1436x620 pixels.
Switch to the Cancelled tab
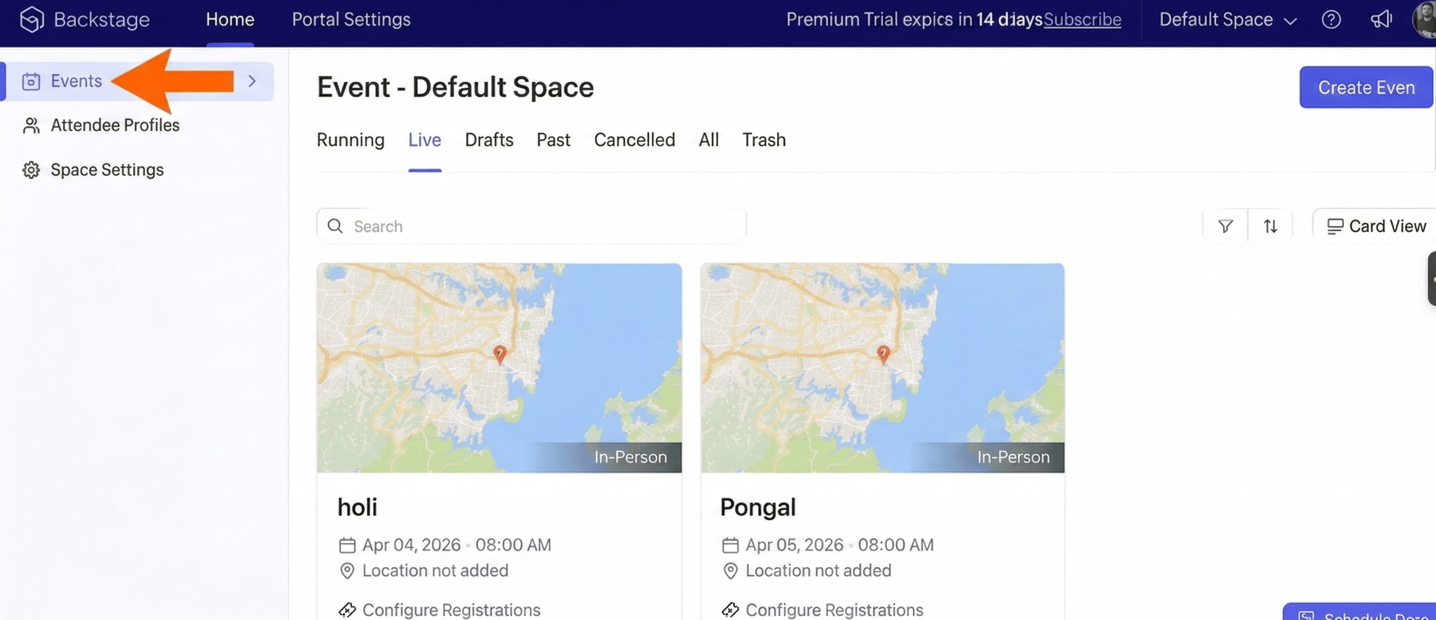pyautogui.click(x=634, y=140)
